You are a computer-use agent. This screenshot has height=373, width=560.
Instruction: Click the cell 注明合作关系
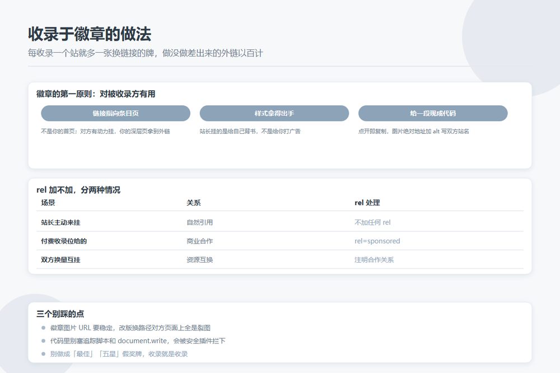[x=374, y=260]
